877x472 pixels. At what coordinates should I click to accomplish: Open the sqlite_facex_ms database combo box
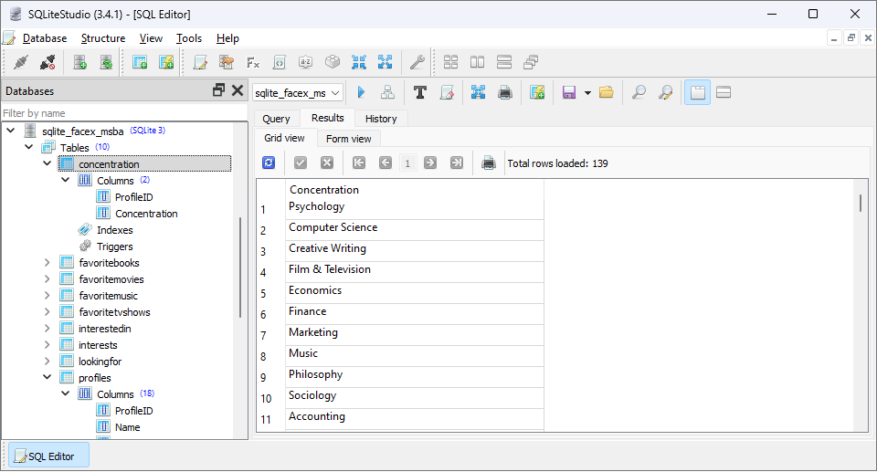click(x=298, y=93)
